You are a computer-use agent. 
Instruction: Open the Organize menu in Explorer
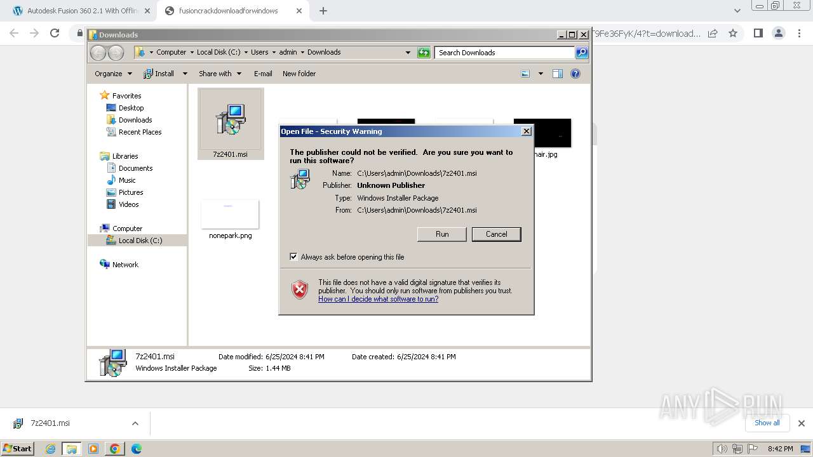click(x=113, y=74)
